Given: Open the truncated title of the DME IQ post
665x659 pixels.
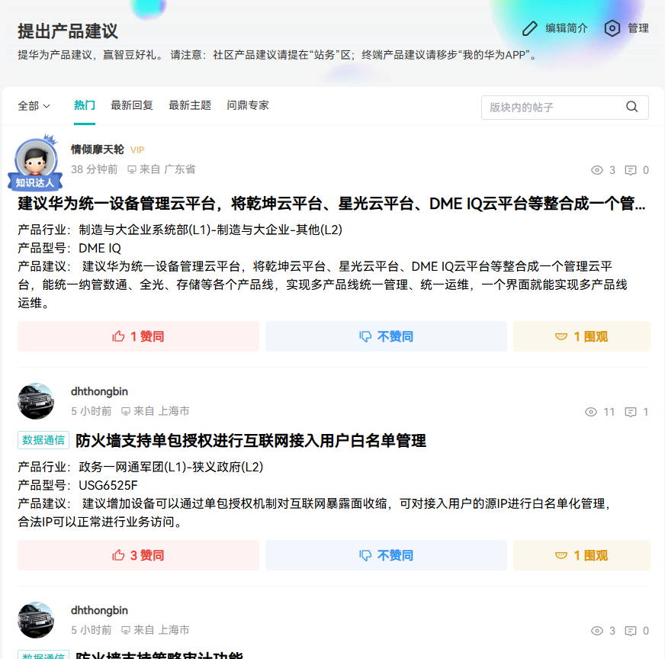Looking at the screenshot, I should point(331,204).
